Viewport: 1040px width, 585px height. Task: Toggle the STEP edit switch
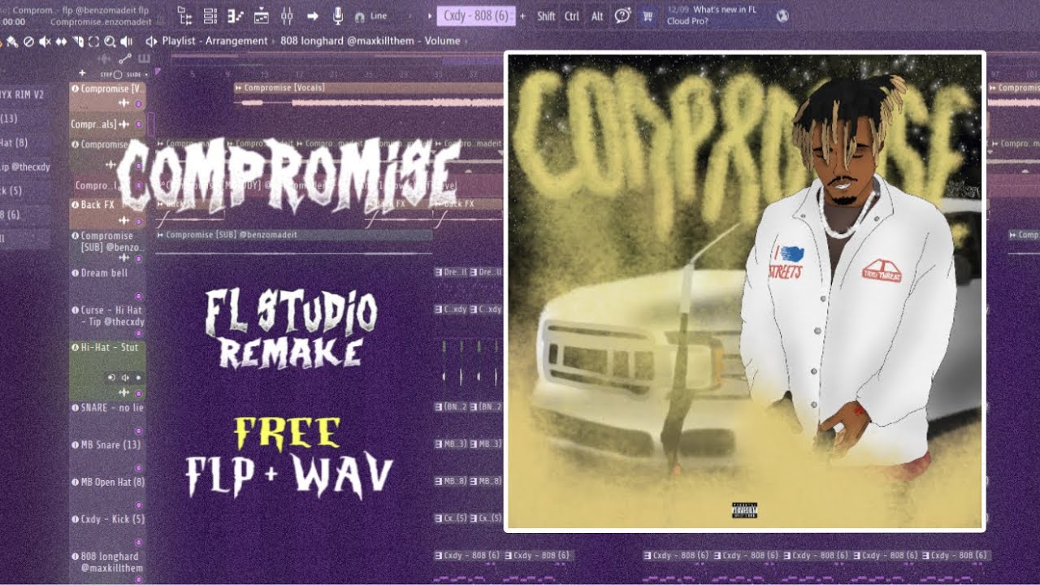tap(110, 74)
